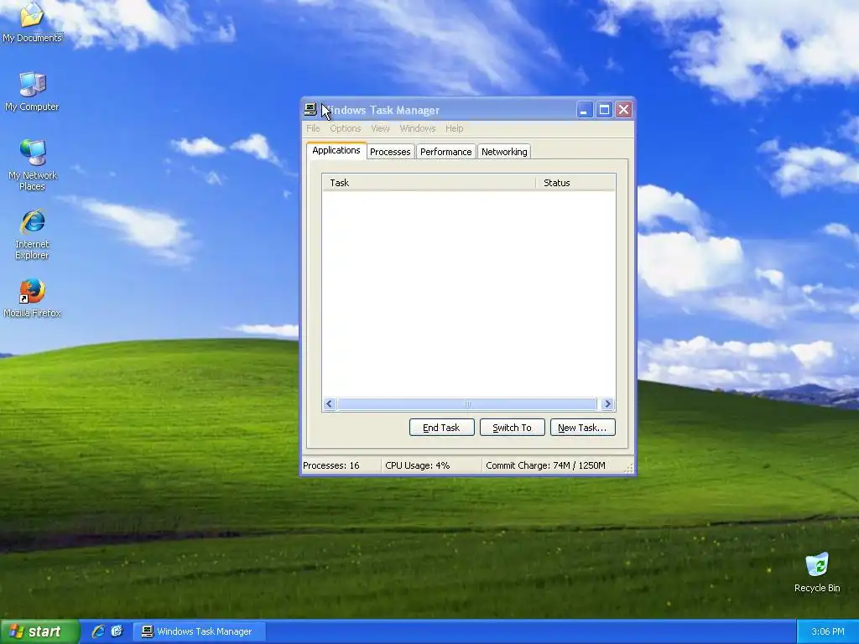Sort by Status column header

click(x=575, y=183)
